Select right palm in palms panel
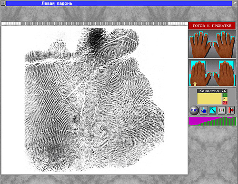The image size is (238, 184). pos(224,73)
